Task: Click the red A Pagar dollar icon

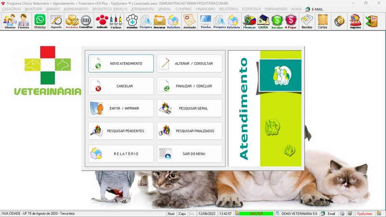Action: click(291, 21)
